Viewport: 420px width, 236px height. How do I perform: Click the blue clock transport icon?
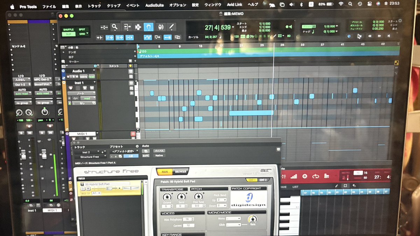click(x=349, y=36)
